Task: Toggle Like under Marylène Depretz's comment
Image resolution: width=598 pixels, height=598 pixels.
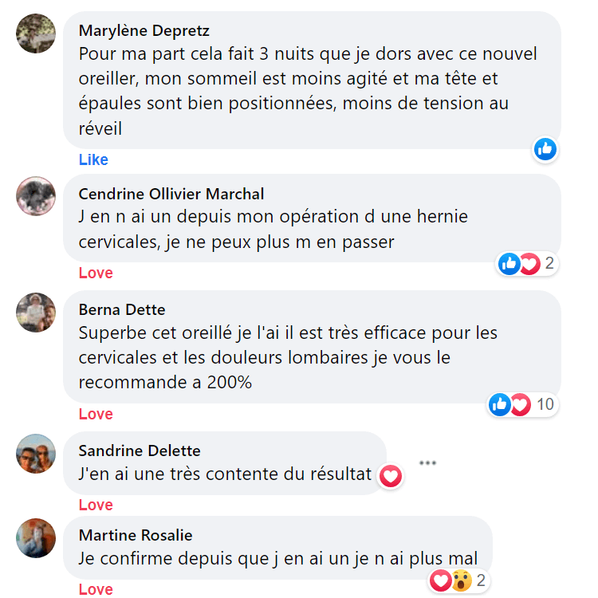Action: (x=93, y=159)
